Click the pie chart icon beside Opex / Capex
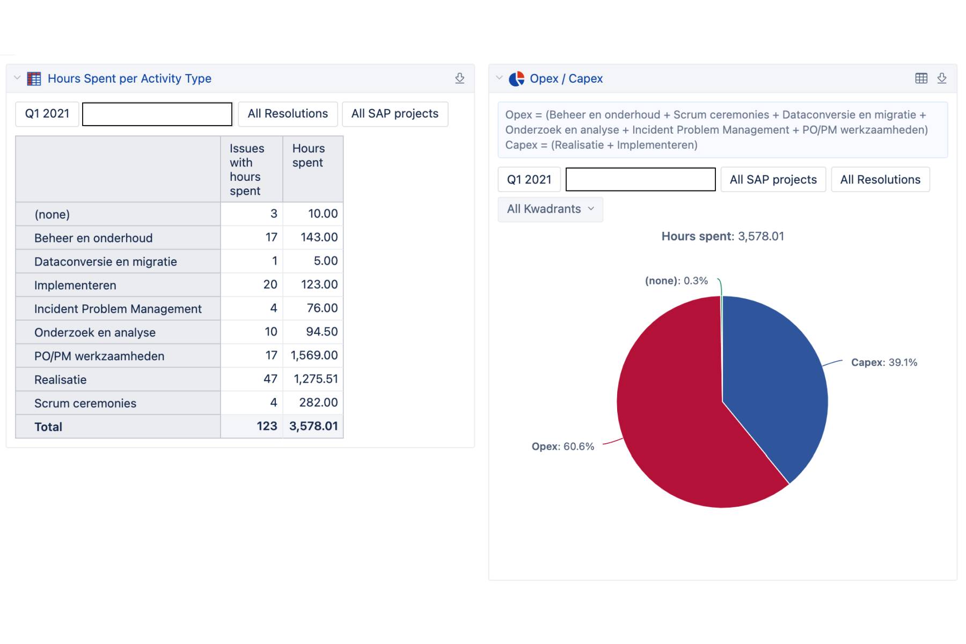 coord(516,79)
